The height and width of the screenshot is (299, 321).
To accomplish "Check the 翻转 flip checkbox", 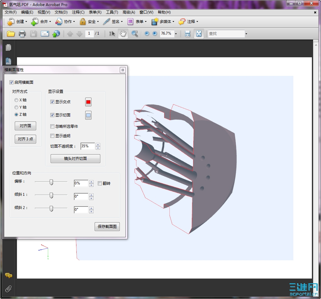I will 100,183.
